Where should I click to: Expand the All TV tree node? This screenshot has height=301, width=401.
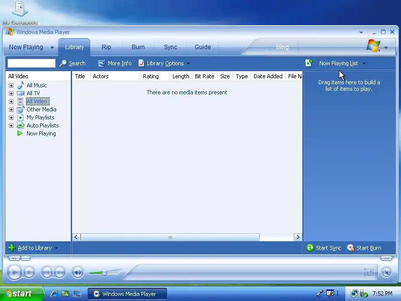tap(11, 93)
